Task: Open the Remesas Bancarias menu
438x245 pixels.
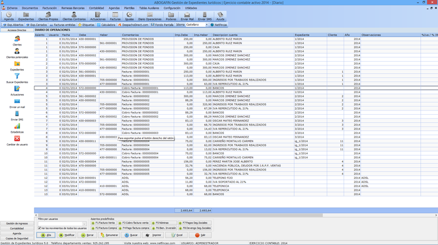Action: pos(73,8)
